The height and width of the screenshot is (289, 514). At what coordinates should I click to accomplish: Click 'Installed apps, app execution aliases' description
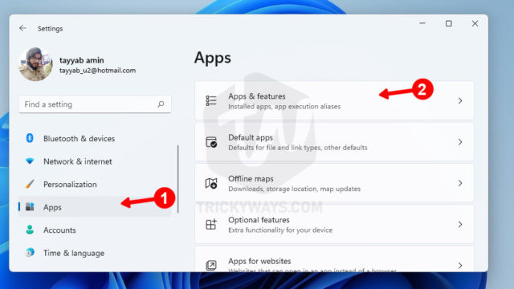284,107
